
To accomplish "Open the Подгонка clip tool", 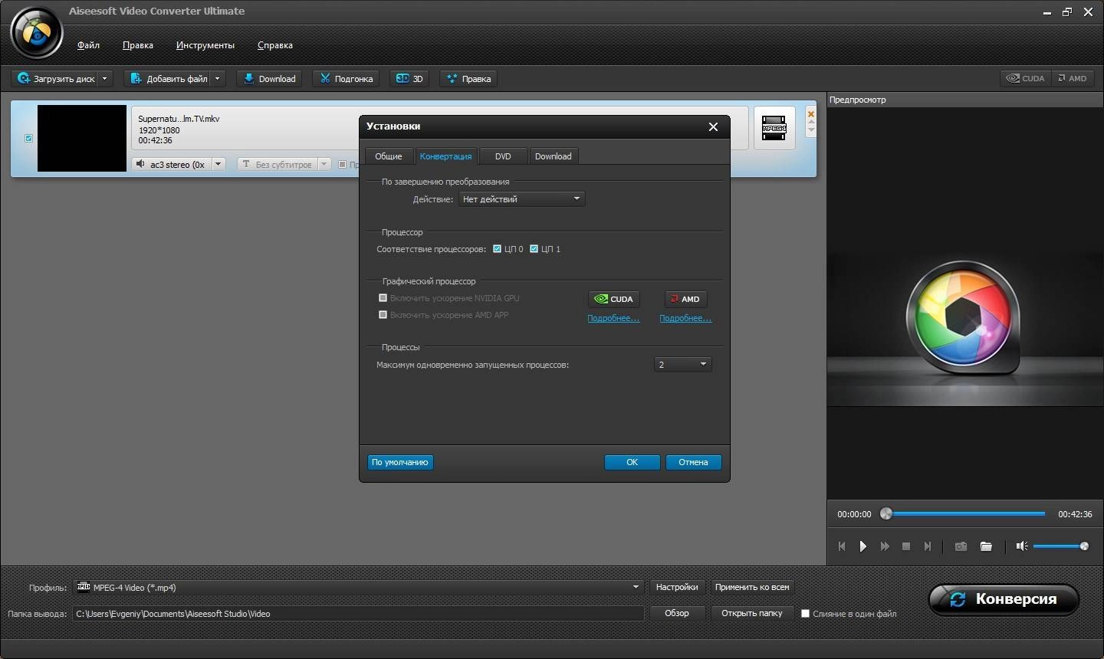I will [346, 78].
